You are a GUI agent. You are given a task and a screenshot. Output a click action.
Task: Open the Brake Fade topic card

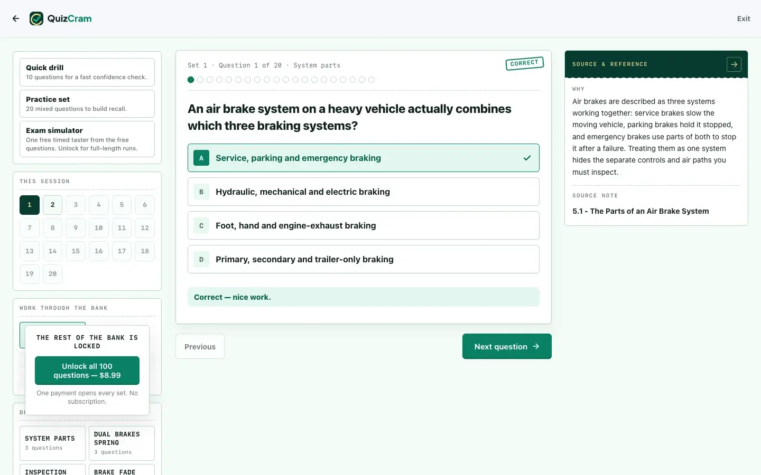click(122, 470)
